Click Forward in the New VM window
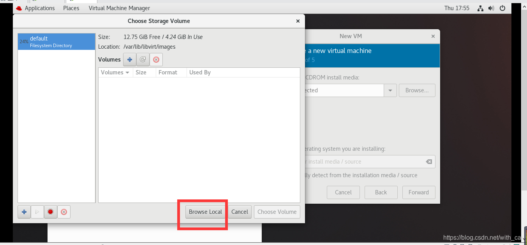 pos(419,192)
